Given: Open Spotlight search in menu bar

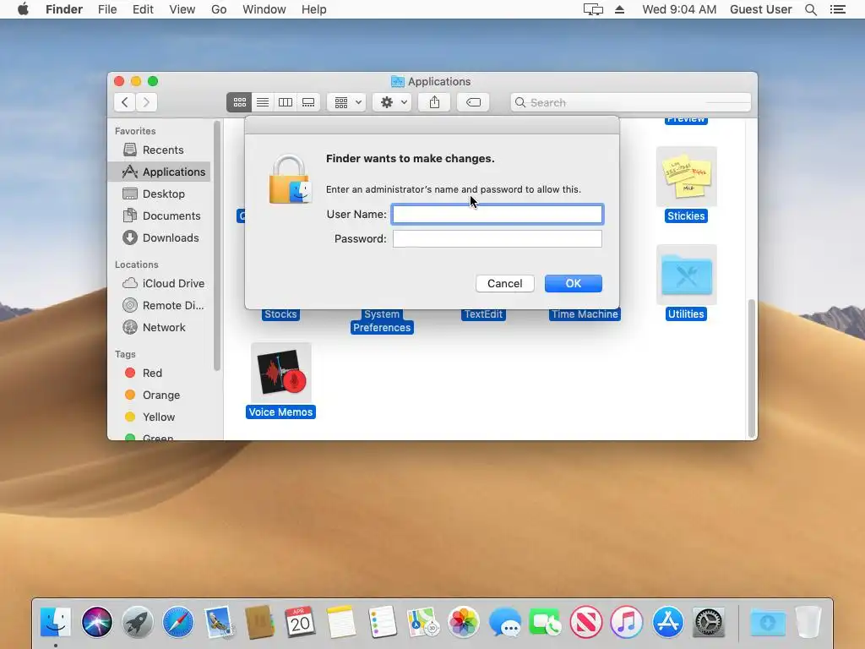Looking at the screenshot, I should pos(811,9).
